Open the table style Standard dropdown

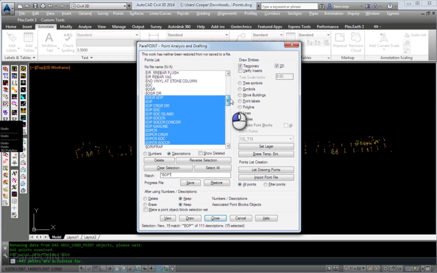point(328,35)
